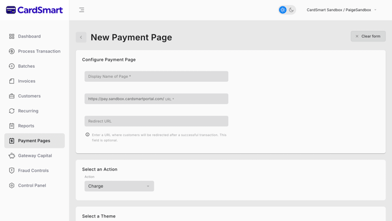This screenshot has width=392, height=221.
Task: Focus the Display Name of Page field
Action: tap(156, 77)
